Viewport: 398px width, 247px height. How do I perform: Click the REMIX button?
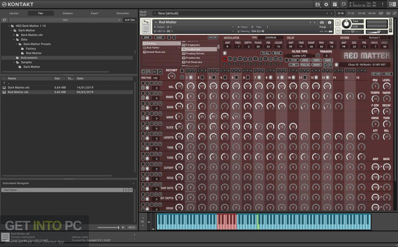tap(277, 53)
